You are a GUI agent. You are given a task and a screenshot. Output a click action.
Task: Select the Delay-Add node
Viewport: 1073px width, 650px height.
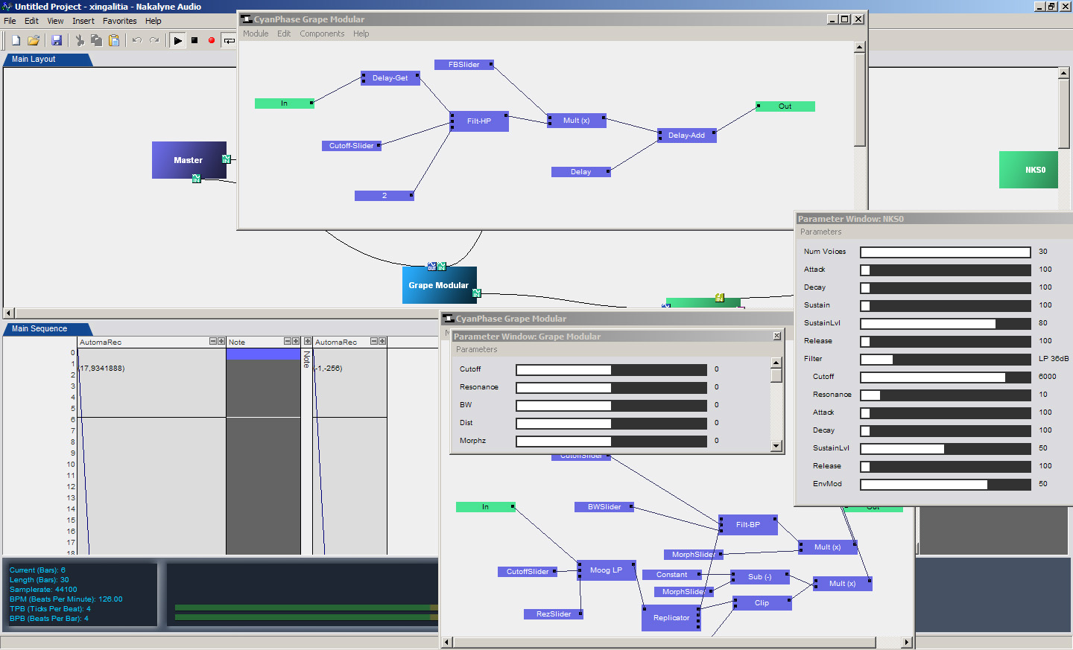[687, 136]
